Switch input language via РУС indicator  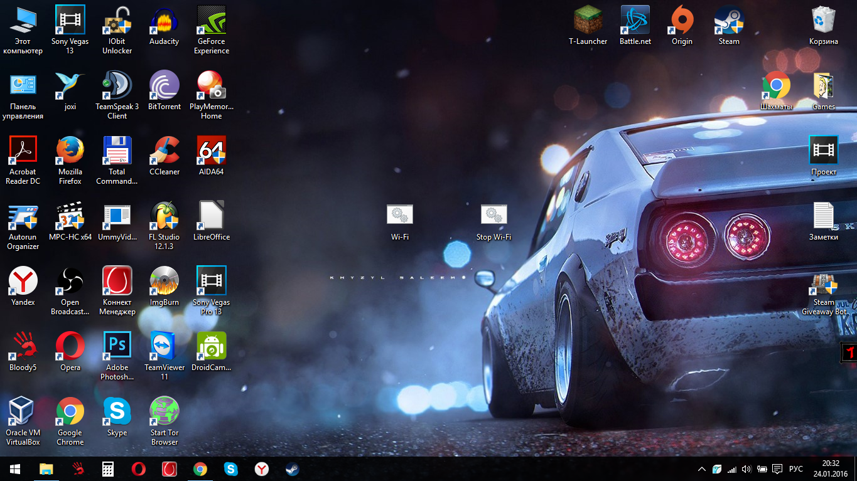[796, 469]
